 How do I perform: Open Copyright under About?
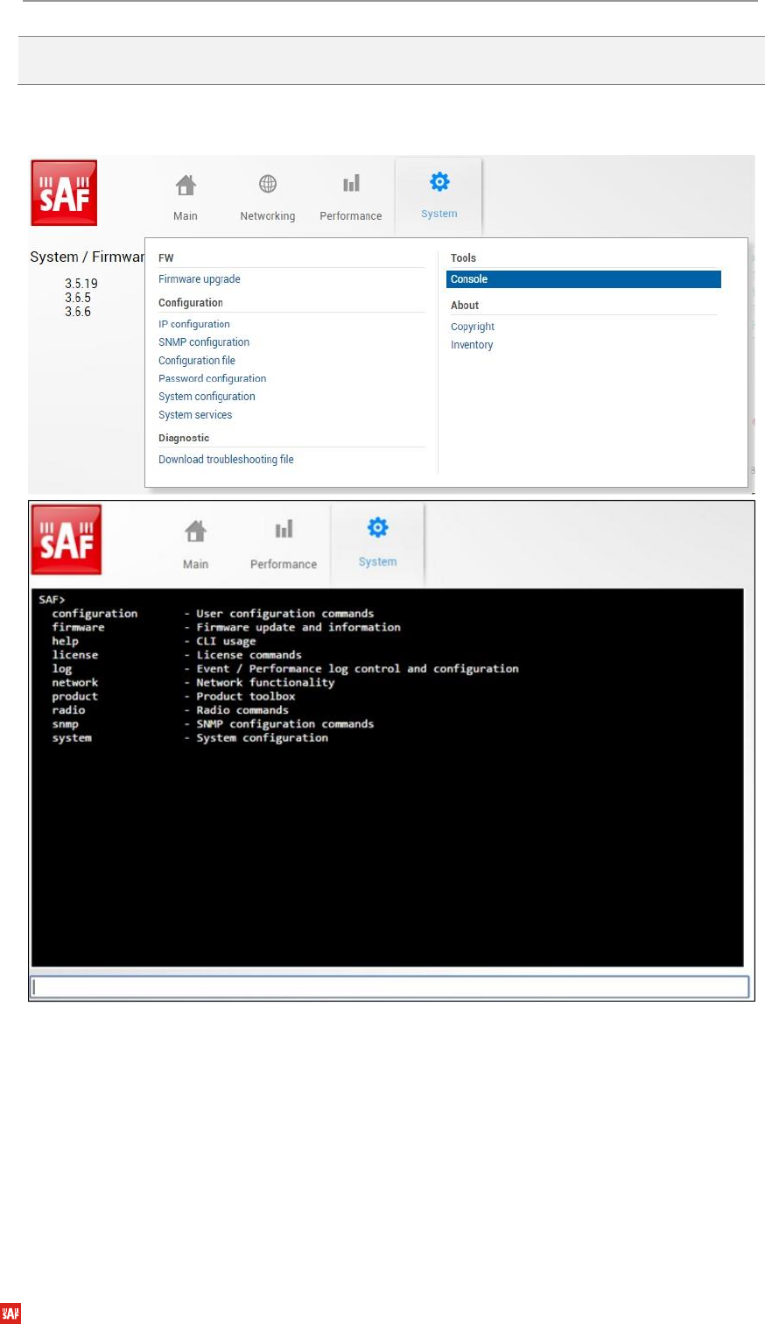coord(473,327)
